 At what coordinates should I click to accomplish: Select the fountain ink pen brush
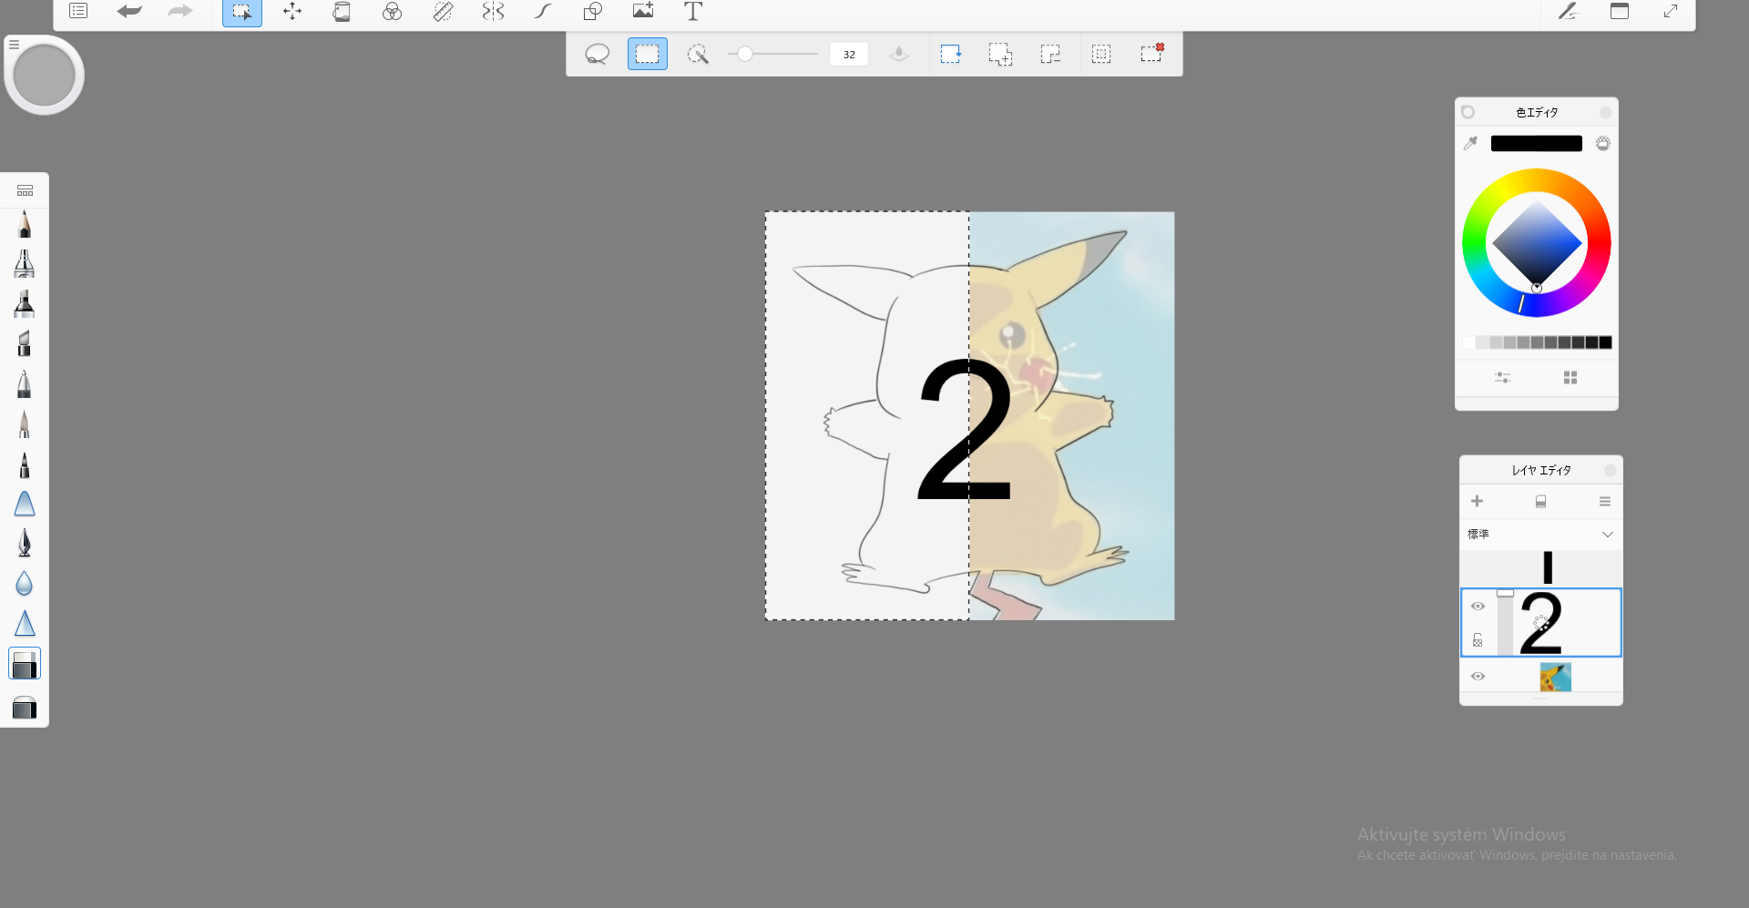[x=25, y=543]
